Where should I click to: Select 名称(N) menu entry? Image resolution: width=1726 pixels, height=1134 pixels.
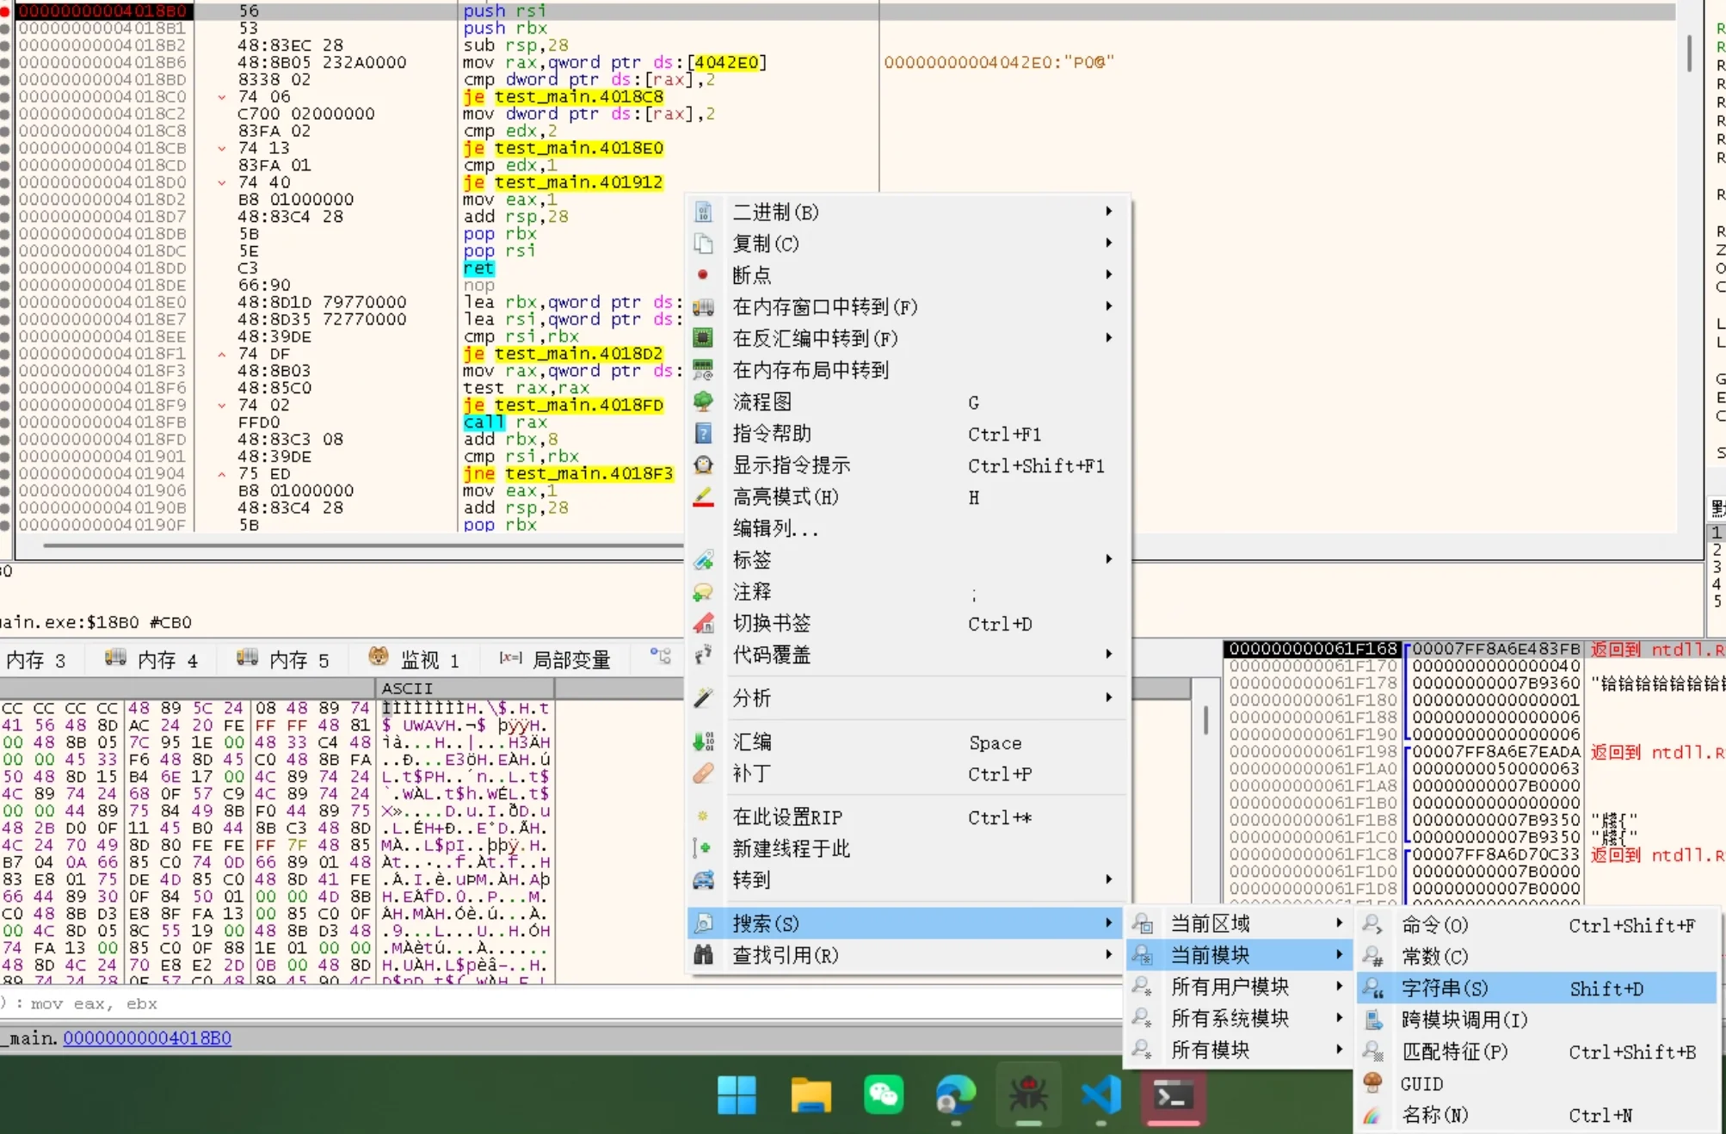pos(1537,1115)
